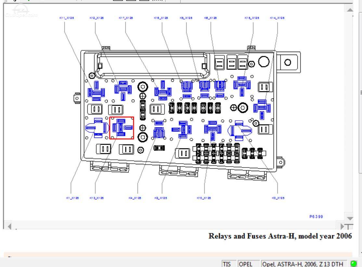Screen dimensions: 362x267
Task: Click the K14_X125 label text
Action: pyautogui.click(x=277, y=18)
